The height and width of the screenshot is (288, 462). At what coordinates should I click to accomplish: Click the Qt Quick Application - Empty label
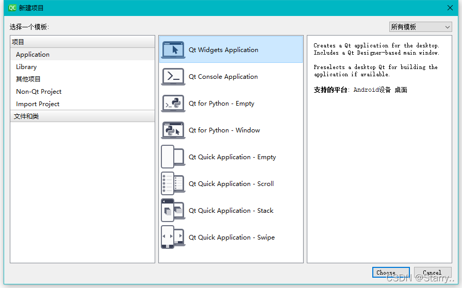pos(232,157)
